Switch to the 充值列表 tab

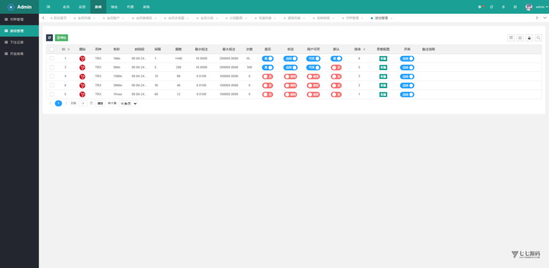pyautogui.click(x=265, y=18)
